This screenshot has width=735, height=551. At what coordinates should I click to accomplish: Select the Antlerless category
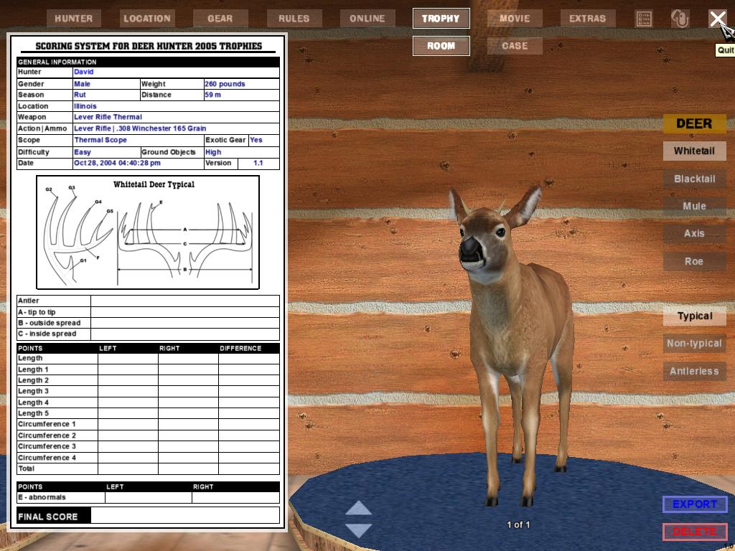[694, 371]
